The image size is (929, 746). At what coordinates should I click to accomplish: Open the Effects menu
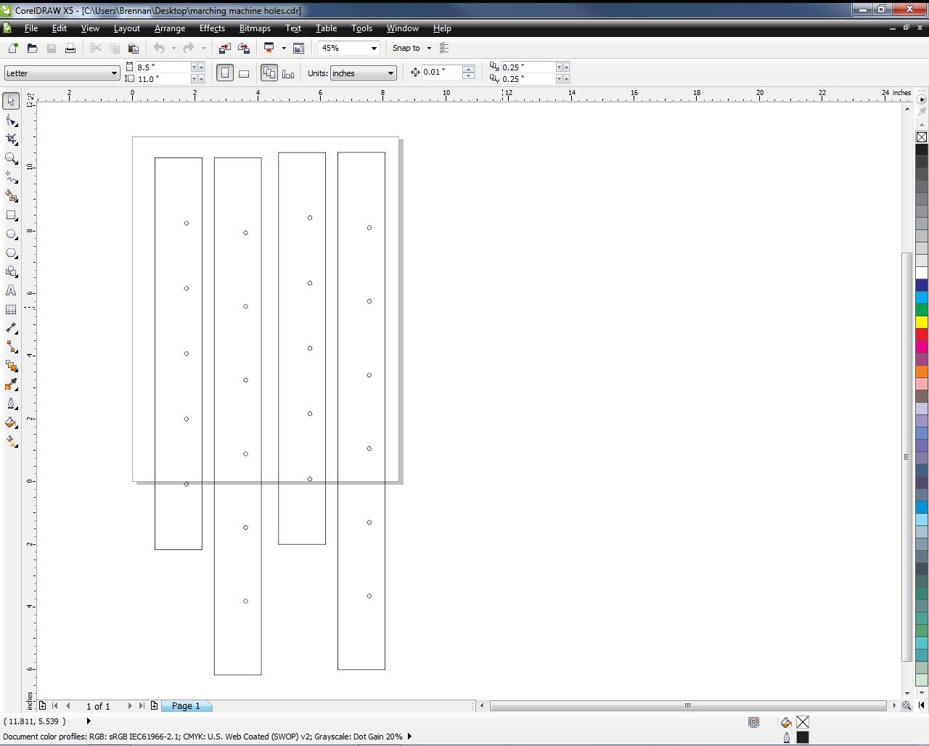coord(212,28)
